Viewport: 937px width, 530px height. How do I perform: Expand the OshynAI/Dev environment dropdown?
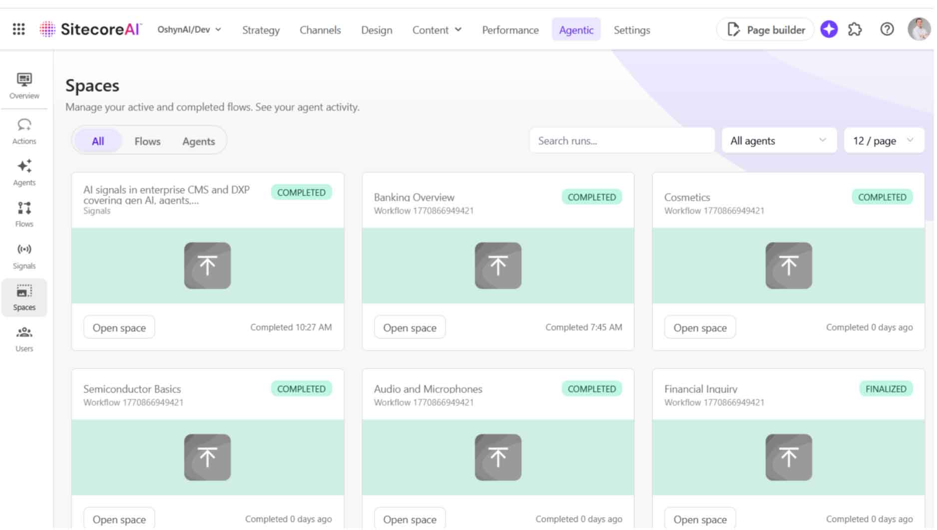point(190,29)
